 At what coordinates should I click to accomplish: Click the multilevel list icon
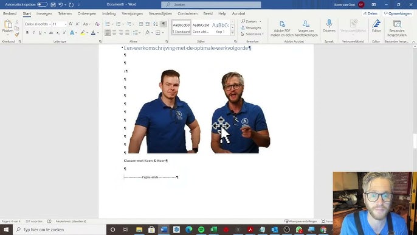[x=129, y=24]
